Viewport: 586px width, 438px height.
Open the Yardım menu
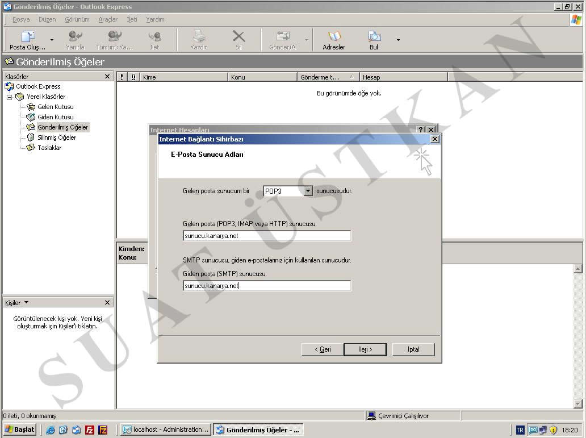tap(155, 19)
